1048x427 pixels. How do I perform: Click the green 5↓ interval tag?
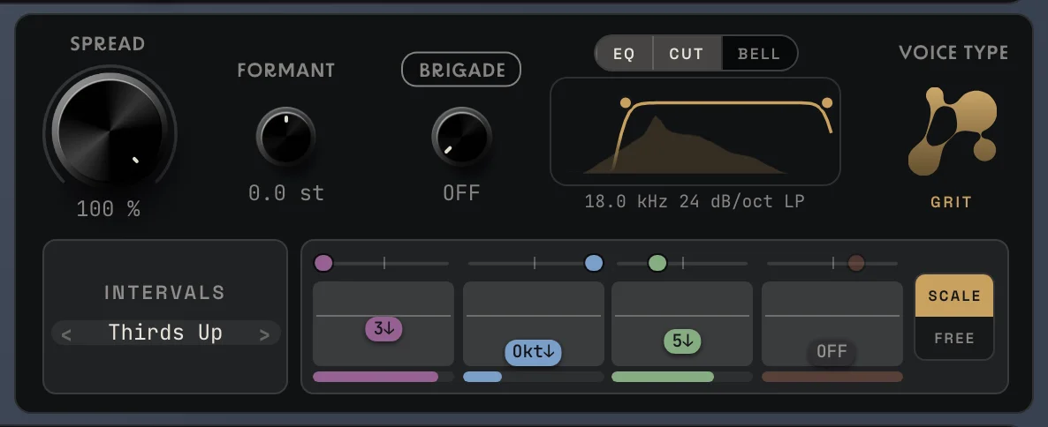[x=682, y=341]
